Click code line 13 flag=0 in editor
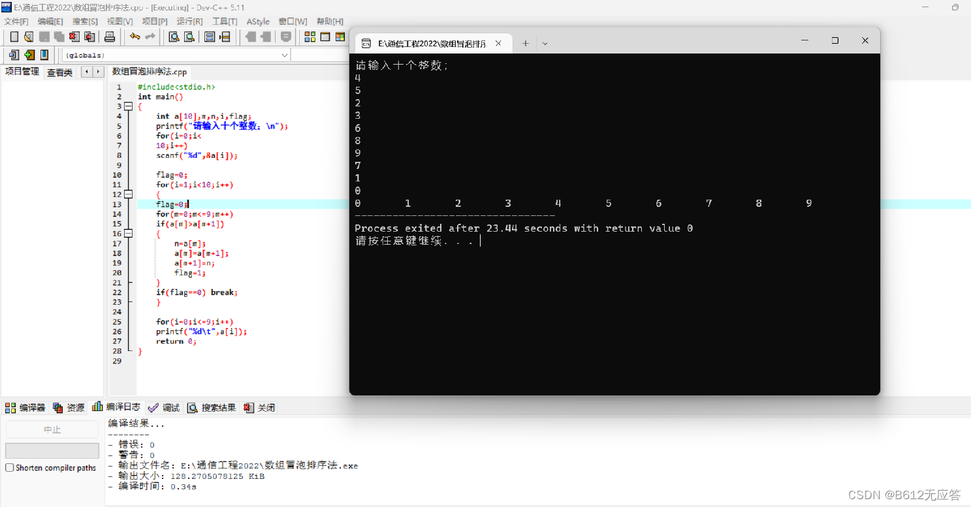This screenshot has height=507, width=971. [172, 204]
